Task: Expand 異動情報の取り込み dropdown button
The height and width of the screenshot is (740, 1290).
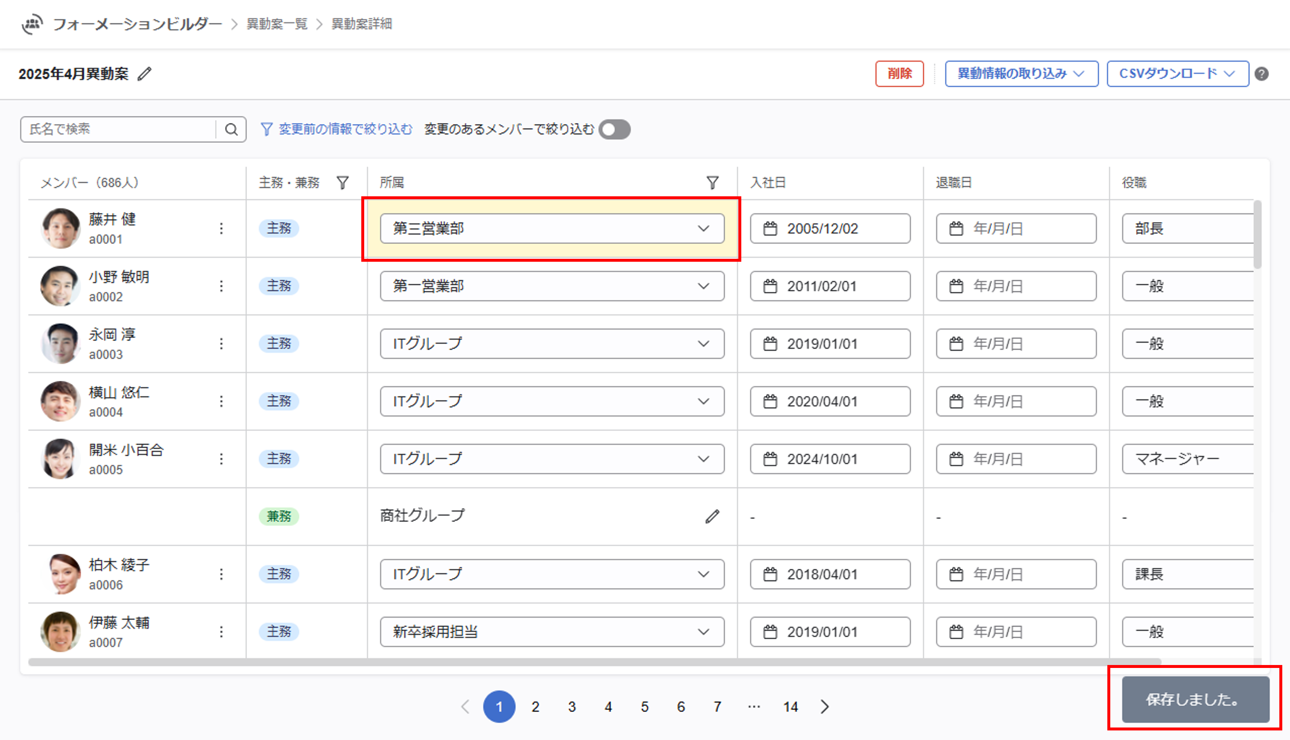Action: 1021,74
